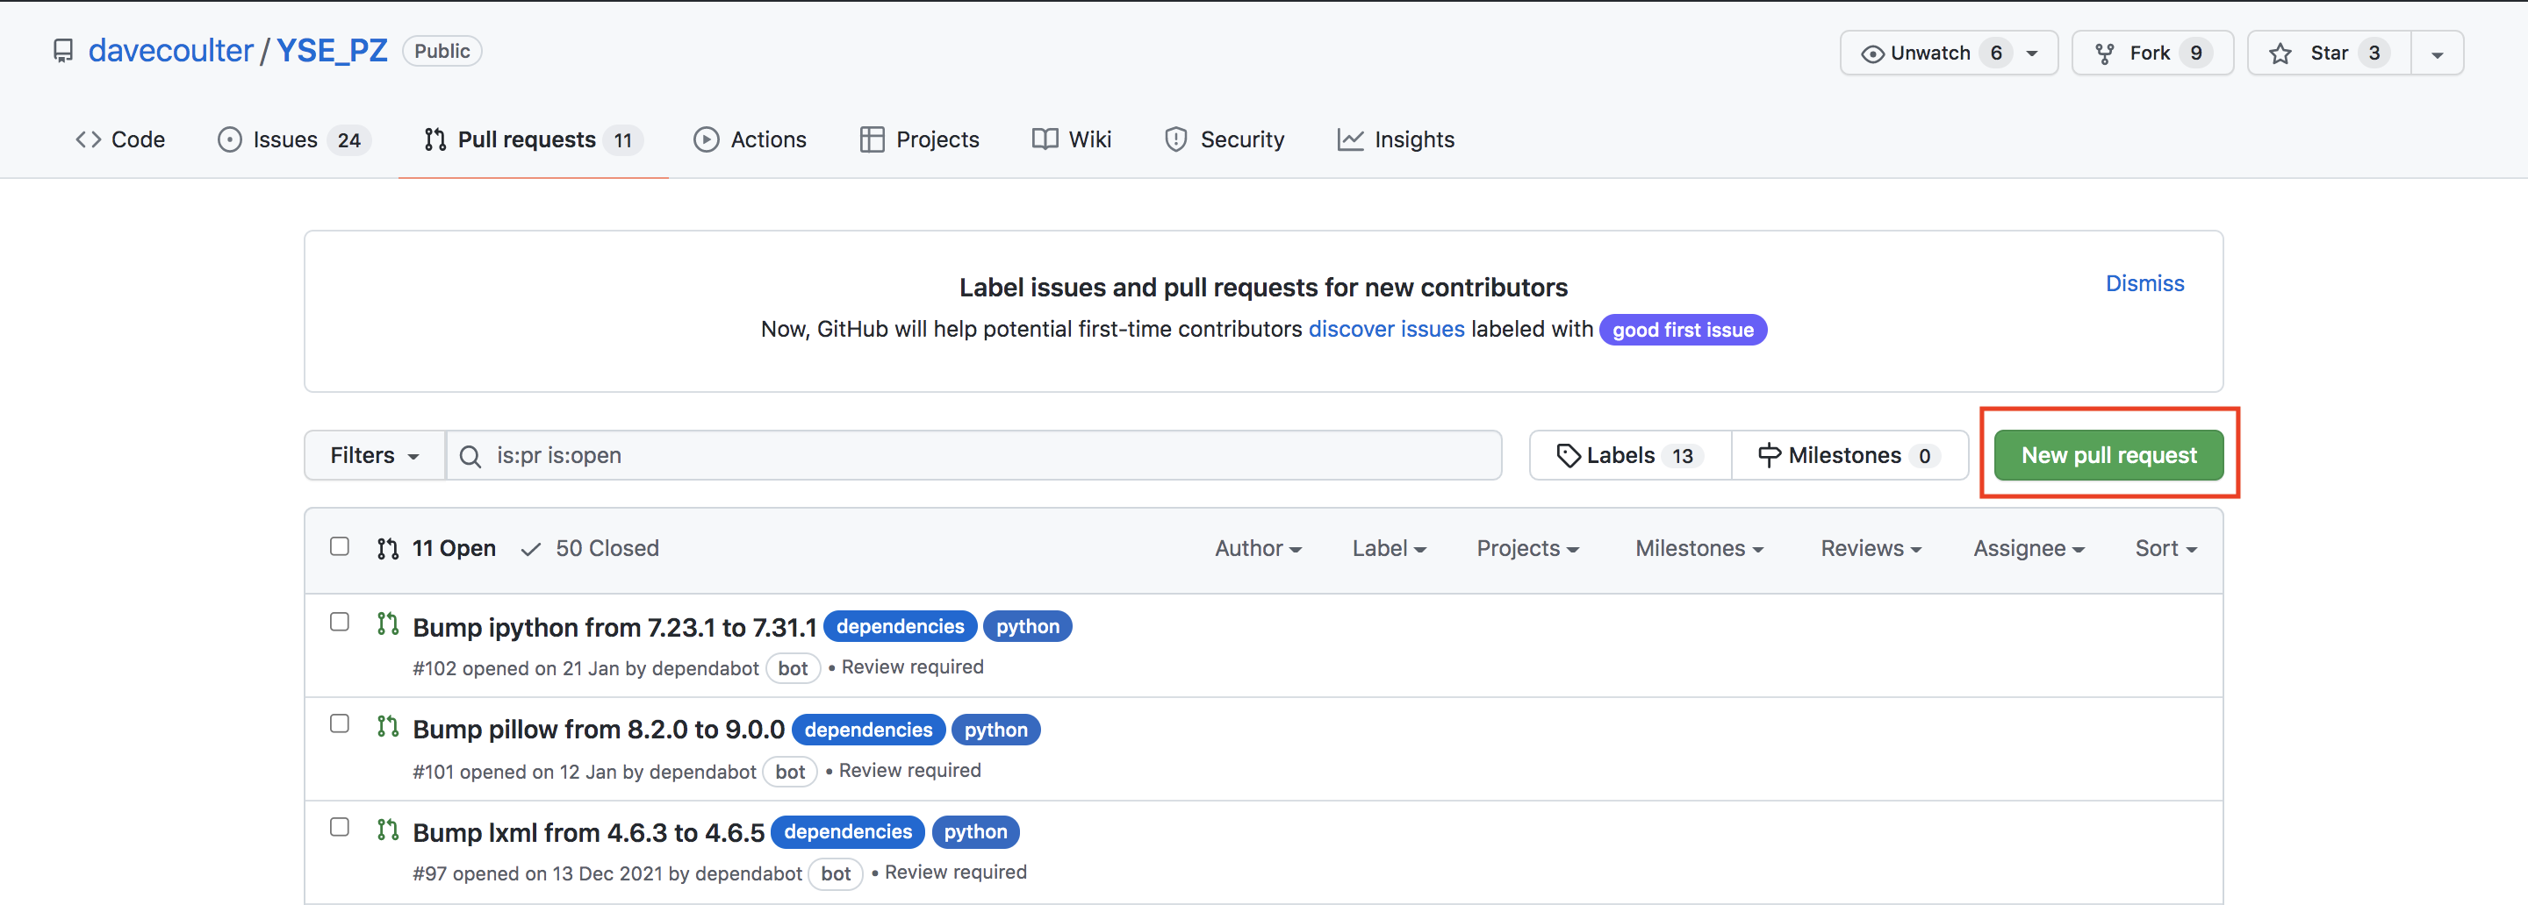The width and height of the screenshot is (2528, 905).
Task: Open the Sort dropdown
Action: (x=2165, y=548)
